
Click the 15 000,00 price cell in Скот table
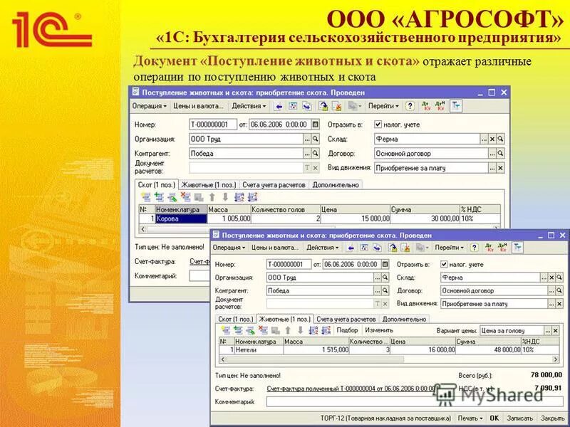(356, 218)
